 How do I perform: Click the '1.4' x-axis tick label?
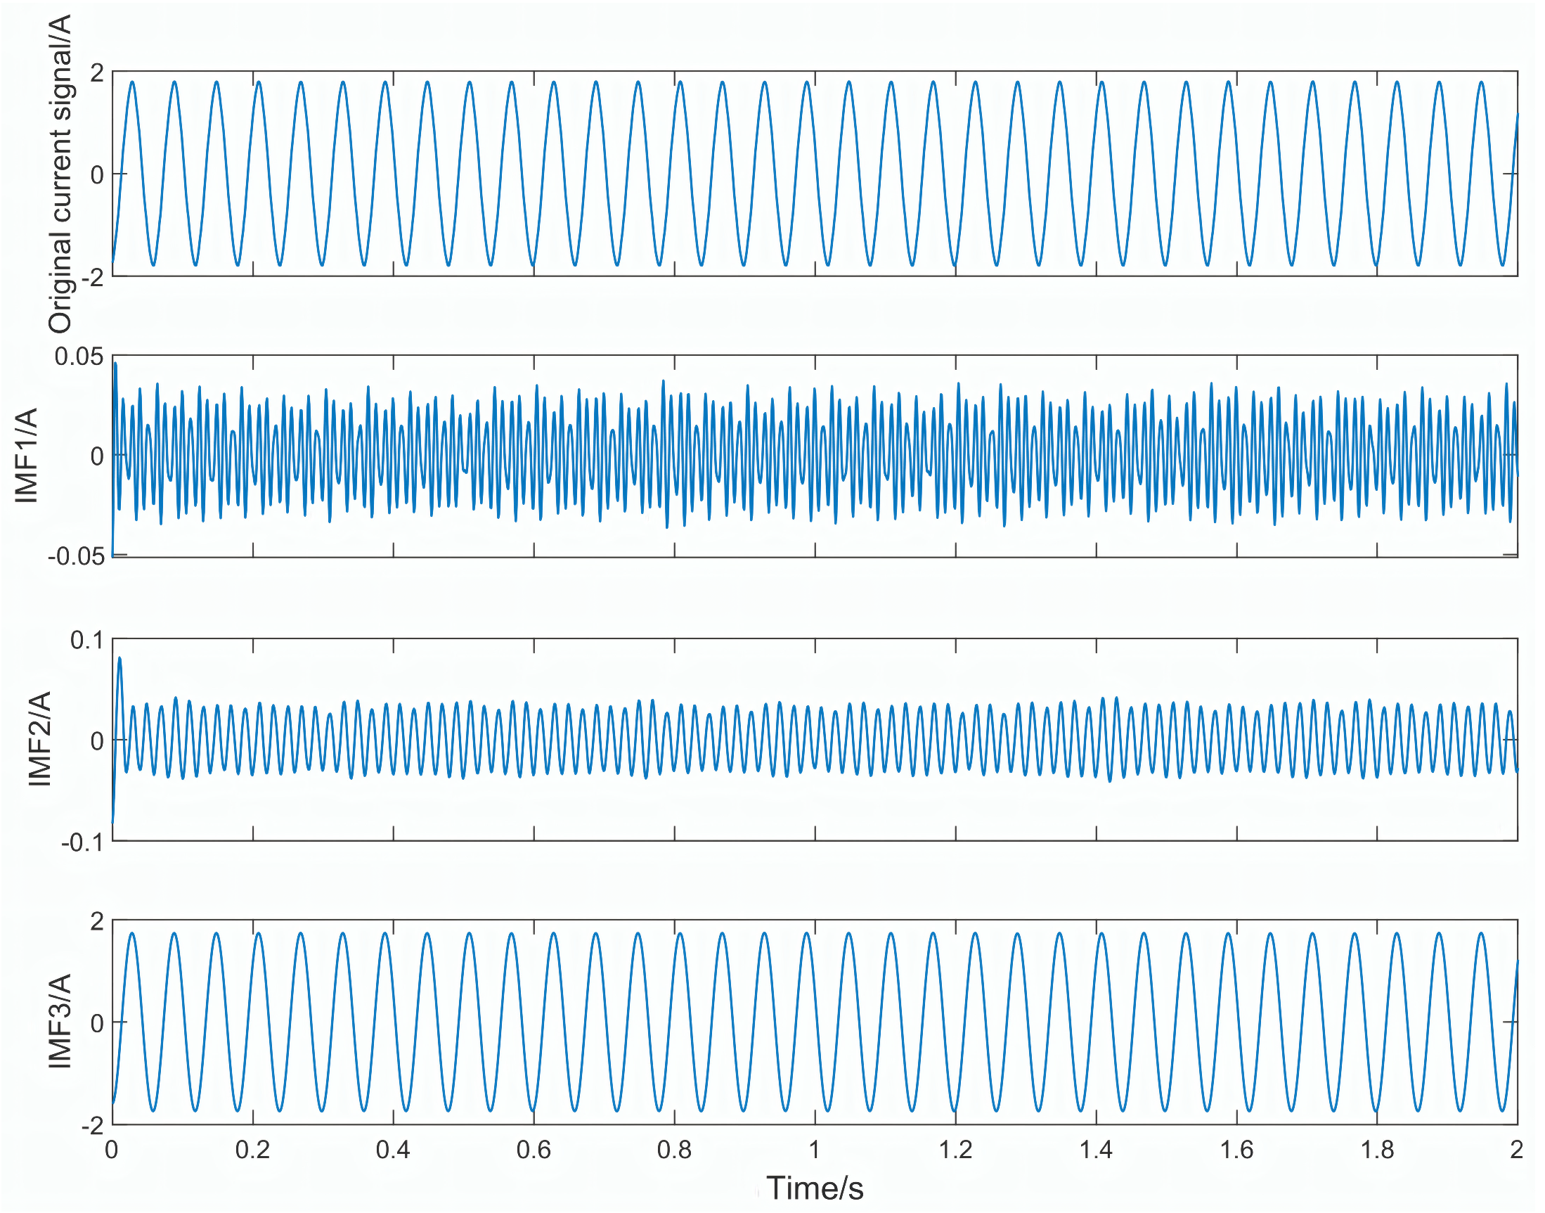(1097, 1149)
